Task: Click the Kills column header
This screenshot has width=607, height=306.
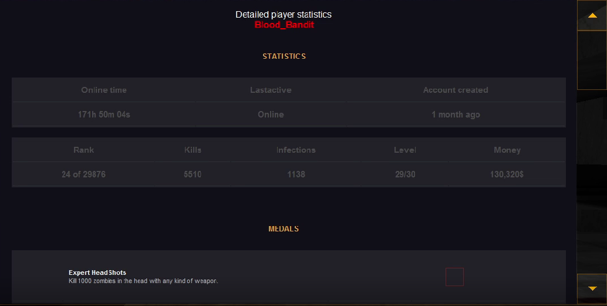Action: 193,150
